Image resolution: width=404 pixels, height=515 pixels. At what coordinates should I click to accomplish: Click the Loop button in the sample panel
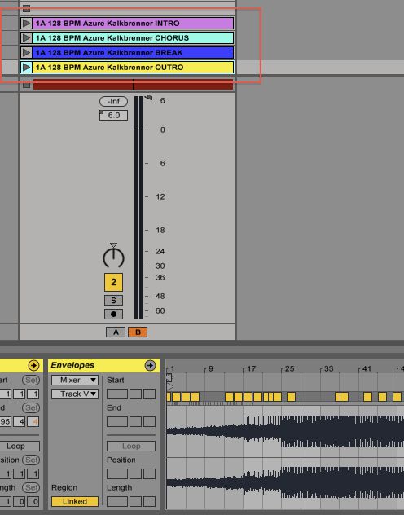(x=20, y=446)
